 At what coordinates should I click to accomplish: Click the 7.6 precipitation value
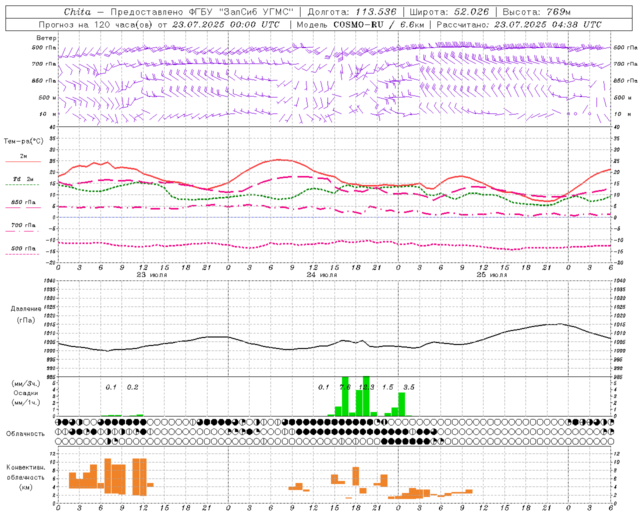[x=345, y=387]
